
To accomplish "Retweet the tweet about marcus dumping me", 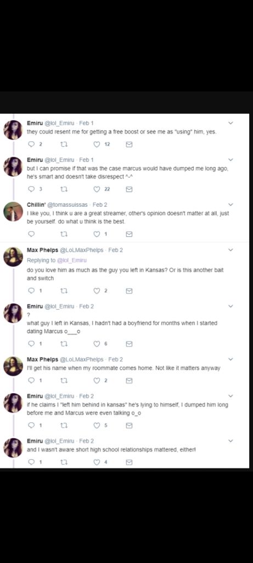I will 65,189.
